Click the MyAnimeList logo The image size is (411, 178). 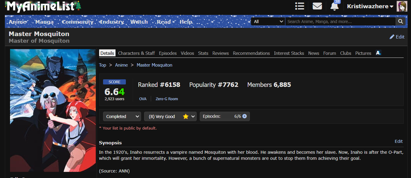[x=44, y=6]
